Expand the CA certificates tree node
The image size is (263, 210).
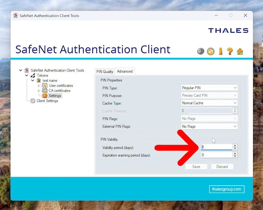click(38, 90)
